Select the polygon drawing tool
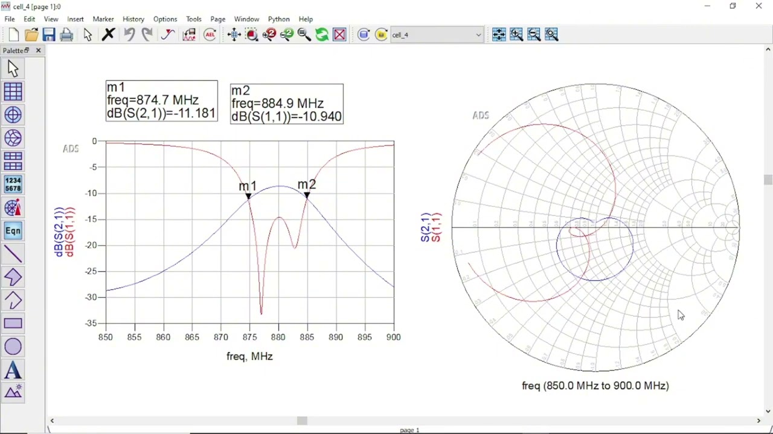The image size is (773, 434). coord(13,277)
